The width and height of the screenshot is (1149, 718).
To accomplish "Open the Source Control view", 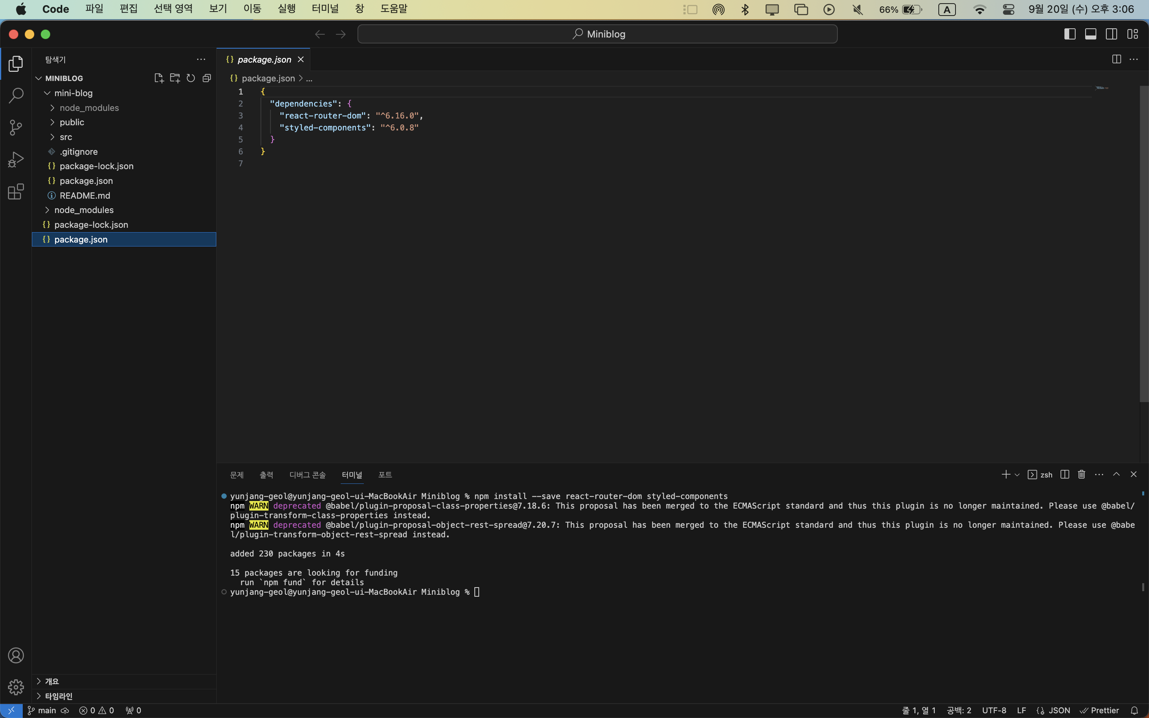I will [x=16, y=127].
